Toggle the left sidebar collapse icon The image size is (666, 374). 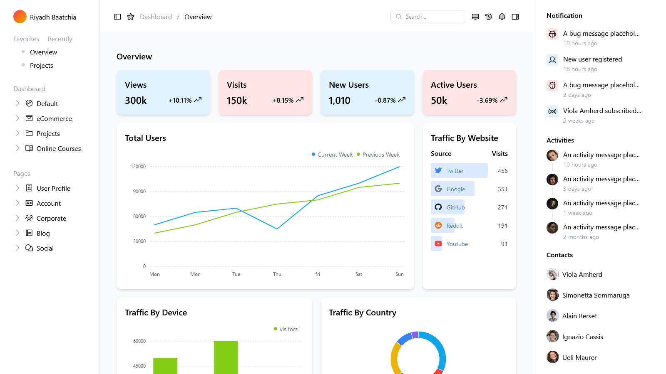pyautogui.click(x=117, y=17)
